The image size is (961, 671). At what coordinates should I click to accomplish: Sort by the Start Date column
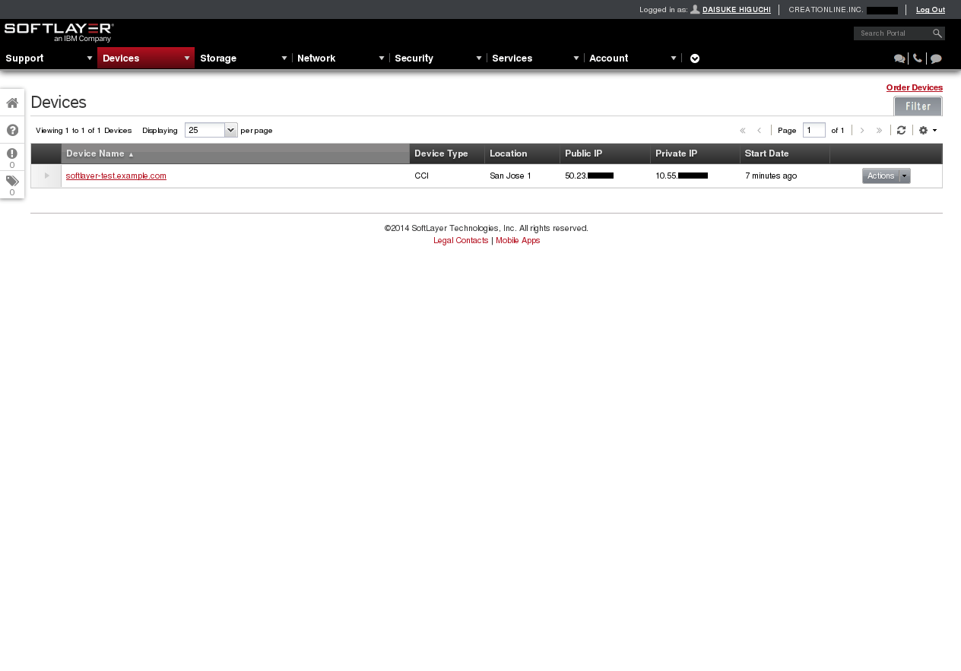785,154
